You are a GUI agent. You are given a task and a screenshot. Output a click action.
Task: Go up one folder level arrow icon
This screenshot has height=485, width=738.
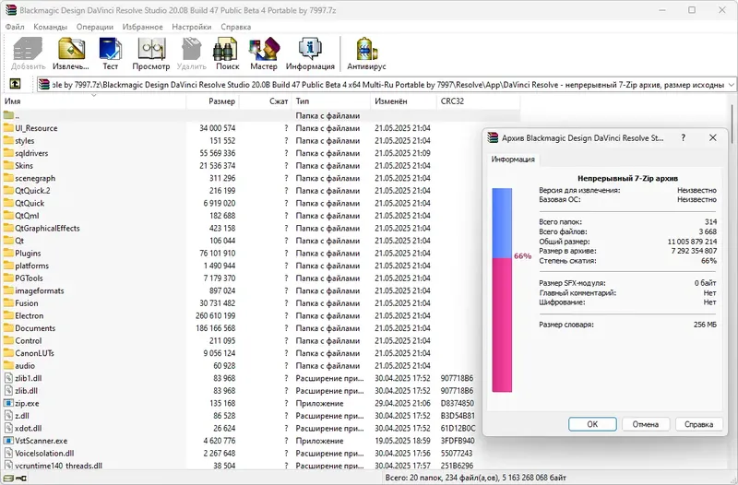15,84
